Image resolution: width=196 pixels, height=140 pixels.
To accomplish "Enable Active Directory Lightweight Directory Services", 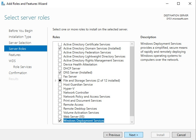I will [60, 56].
